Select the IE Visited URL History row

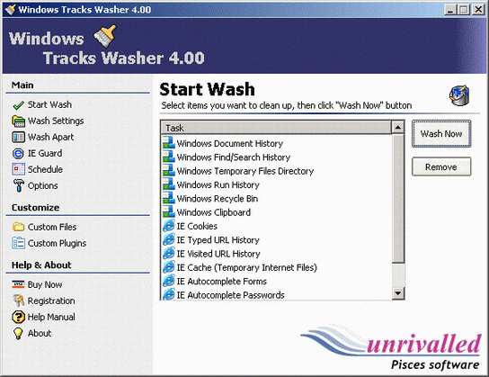[x=276, y=254]
